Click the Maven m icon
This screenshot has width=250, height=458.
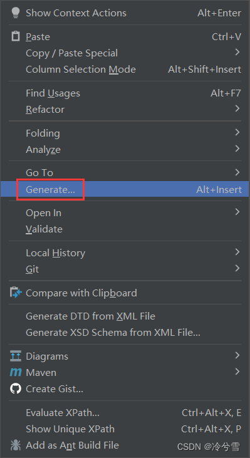16,372
